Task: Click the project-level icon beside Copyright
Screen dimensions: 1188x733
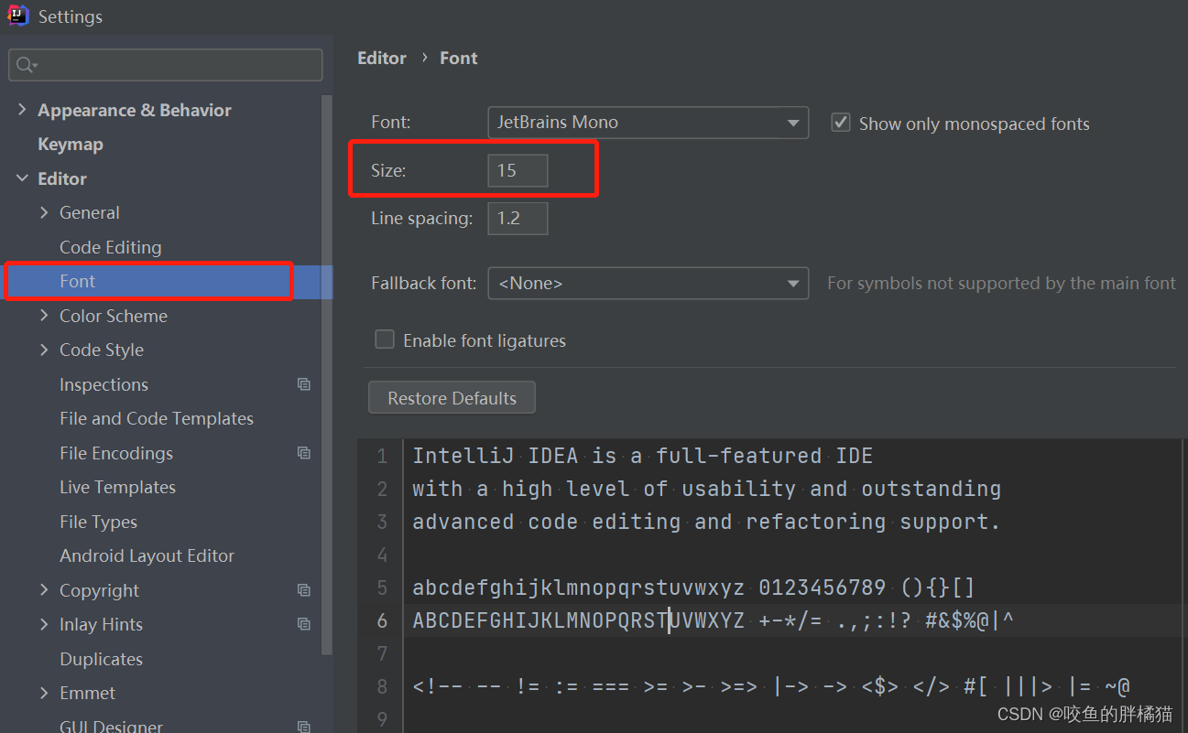Action: pyautogui.click(x=304, y=590)
